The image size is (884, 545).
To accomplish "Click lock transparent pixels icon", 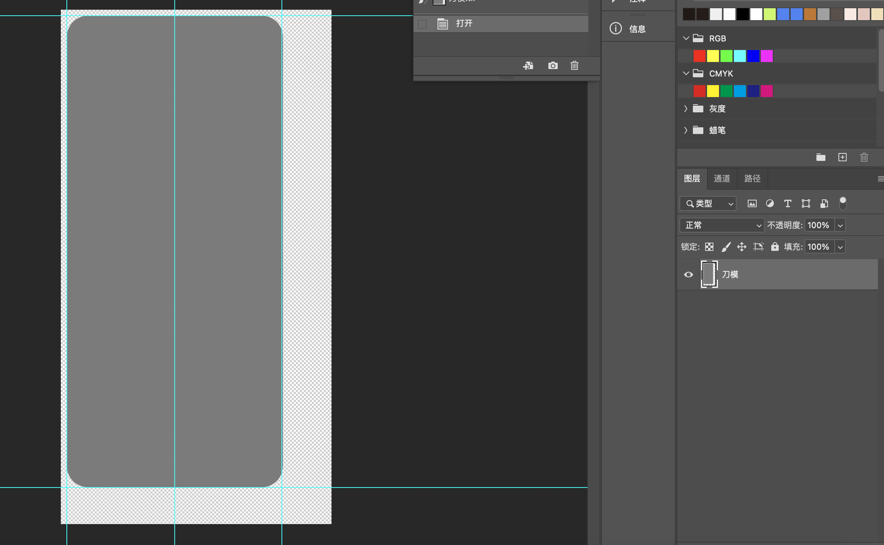I will 709,247.
